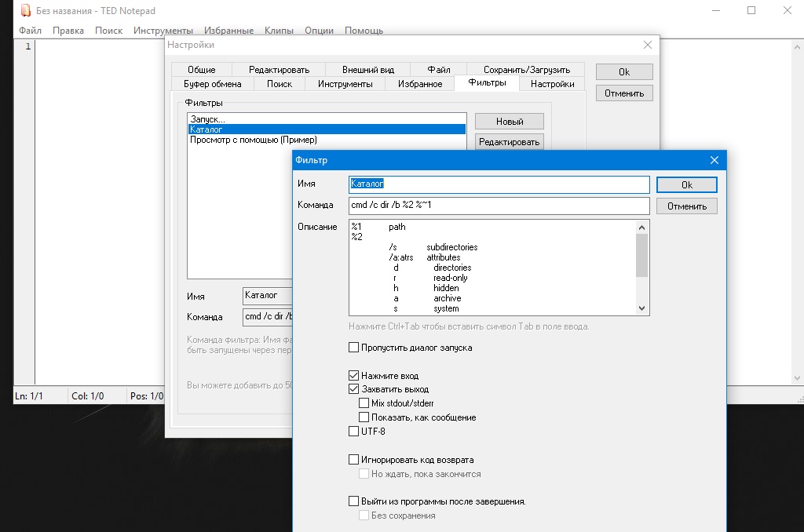Screen dimensions: 804x532
Task: Open the Клипы menu
Action: click(279, 31)
